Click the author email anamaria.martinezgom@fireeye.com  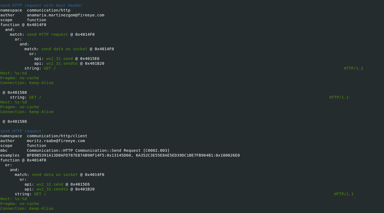(66, 15)
